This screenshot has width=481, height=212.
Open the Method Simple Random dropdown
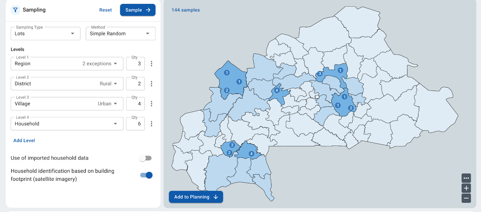(120, 34)
